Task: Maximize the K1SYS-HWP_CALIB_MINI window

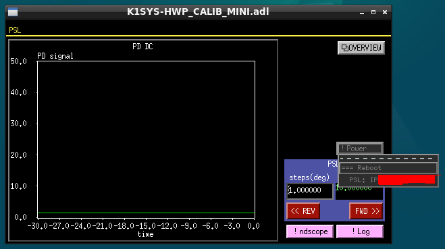Action: [373, 12]
